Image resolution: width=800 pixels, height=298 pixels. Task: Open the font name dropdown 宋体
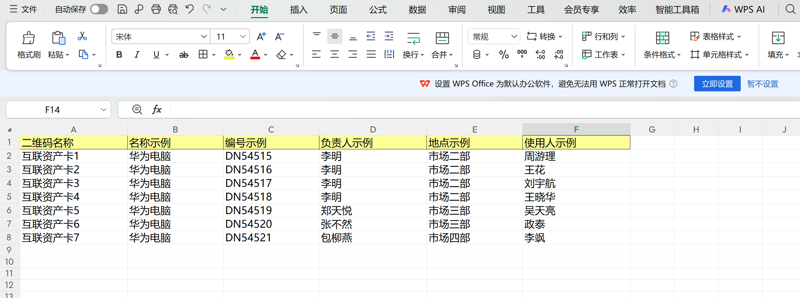[204, 36]
